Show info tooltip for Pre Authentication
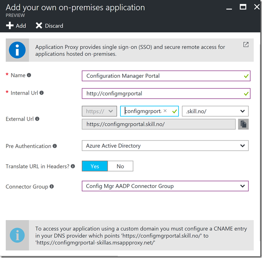This screenshot has width=262, height=258. [55, 146]
